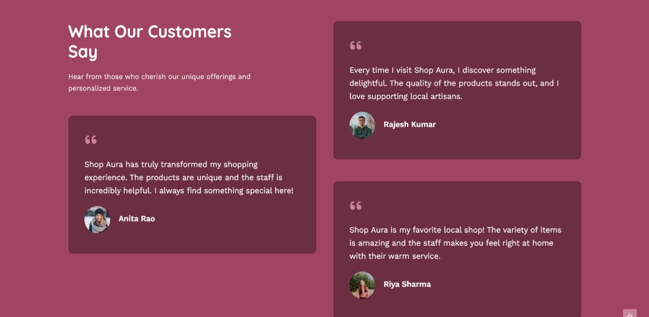Click 'incredibly helpful' line in Anita's review
Viewport: 649px width, 317px height.
(189, 190)
